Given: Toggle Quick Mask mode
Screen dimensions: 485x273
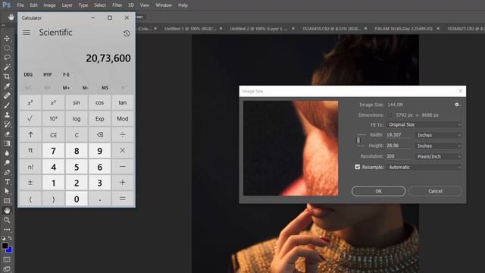Looking at the screenshot, I should pyautogui.click(x=7, y=259).
